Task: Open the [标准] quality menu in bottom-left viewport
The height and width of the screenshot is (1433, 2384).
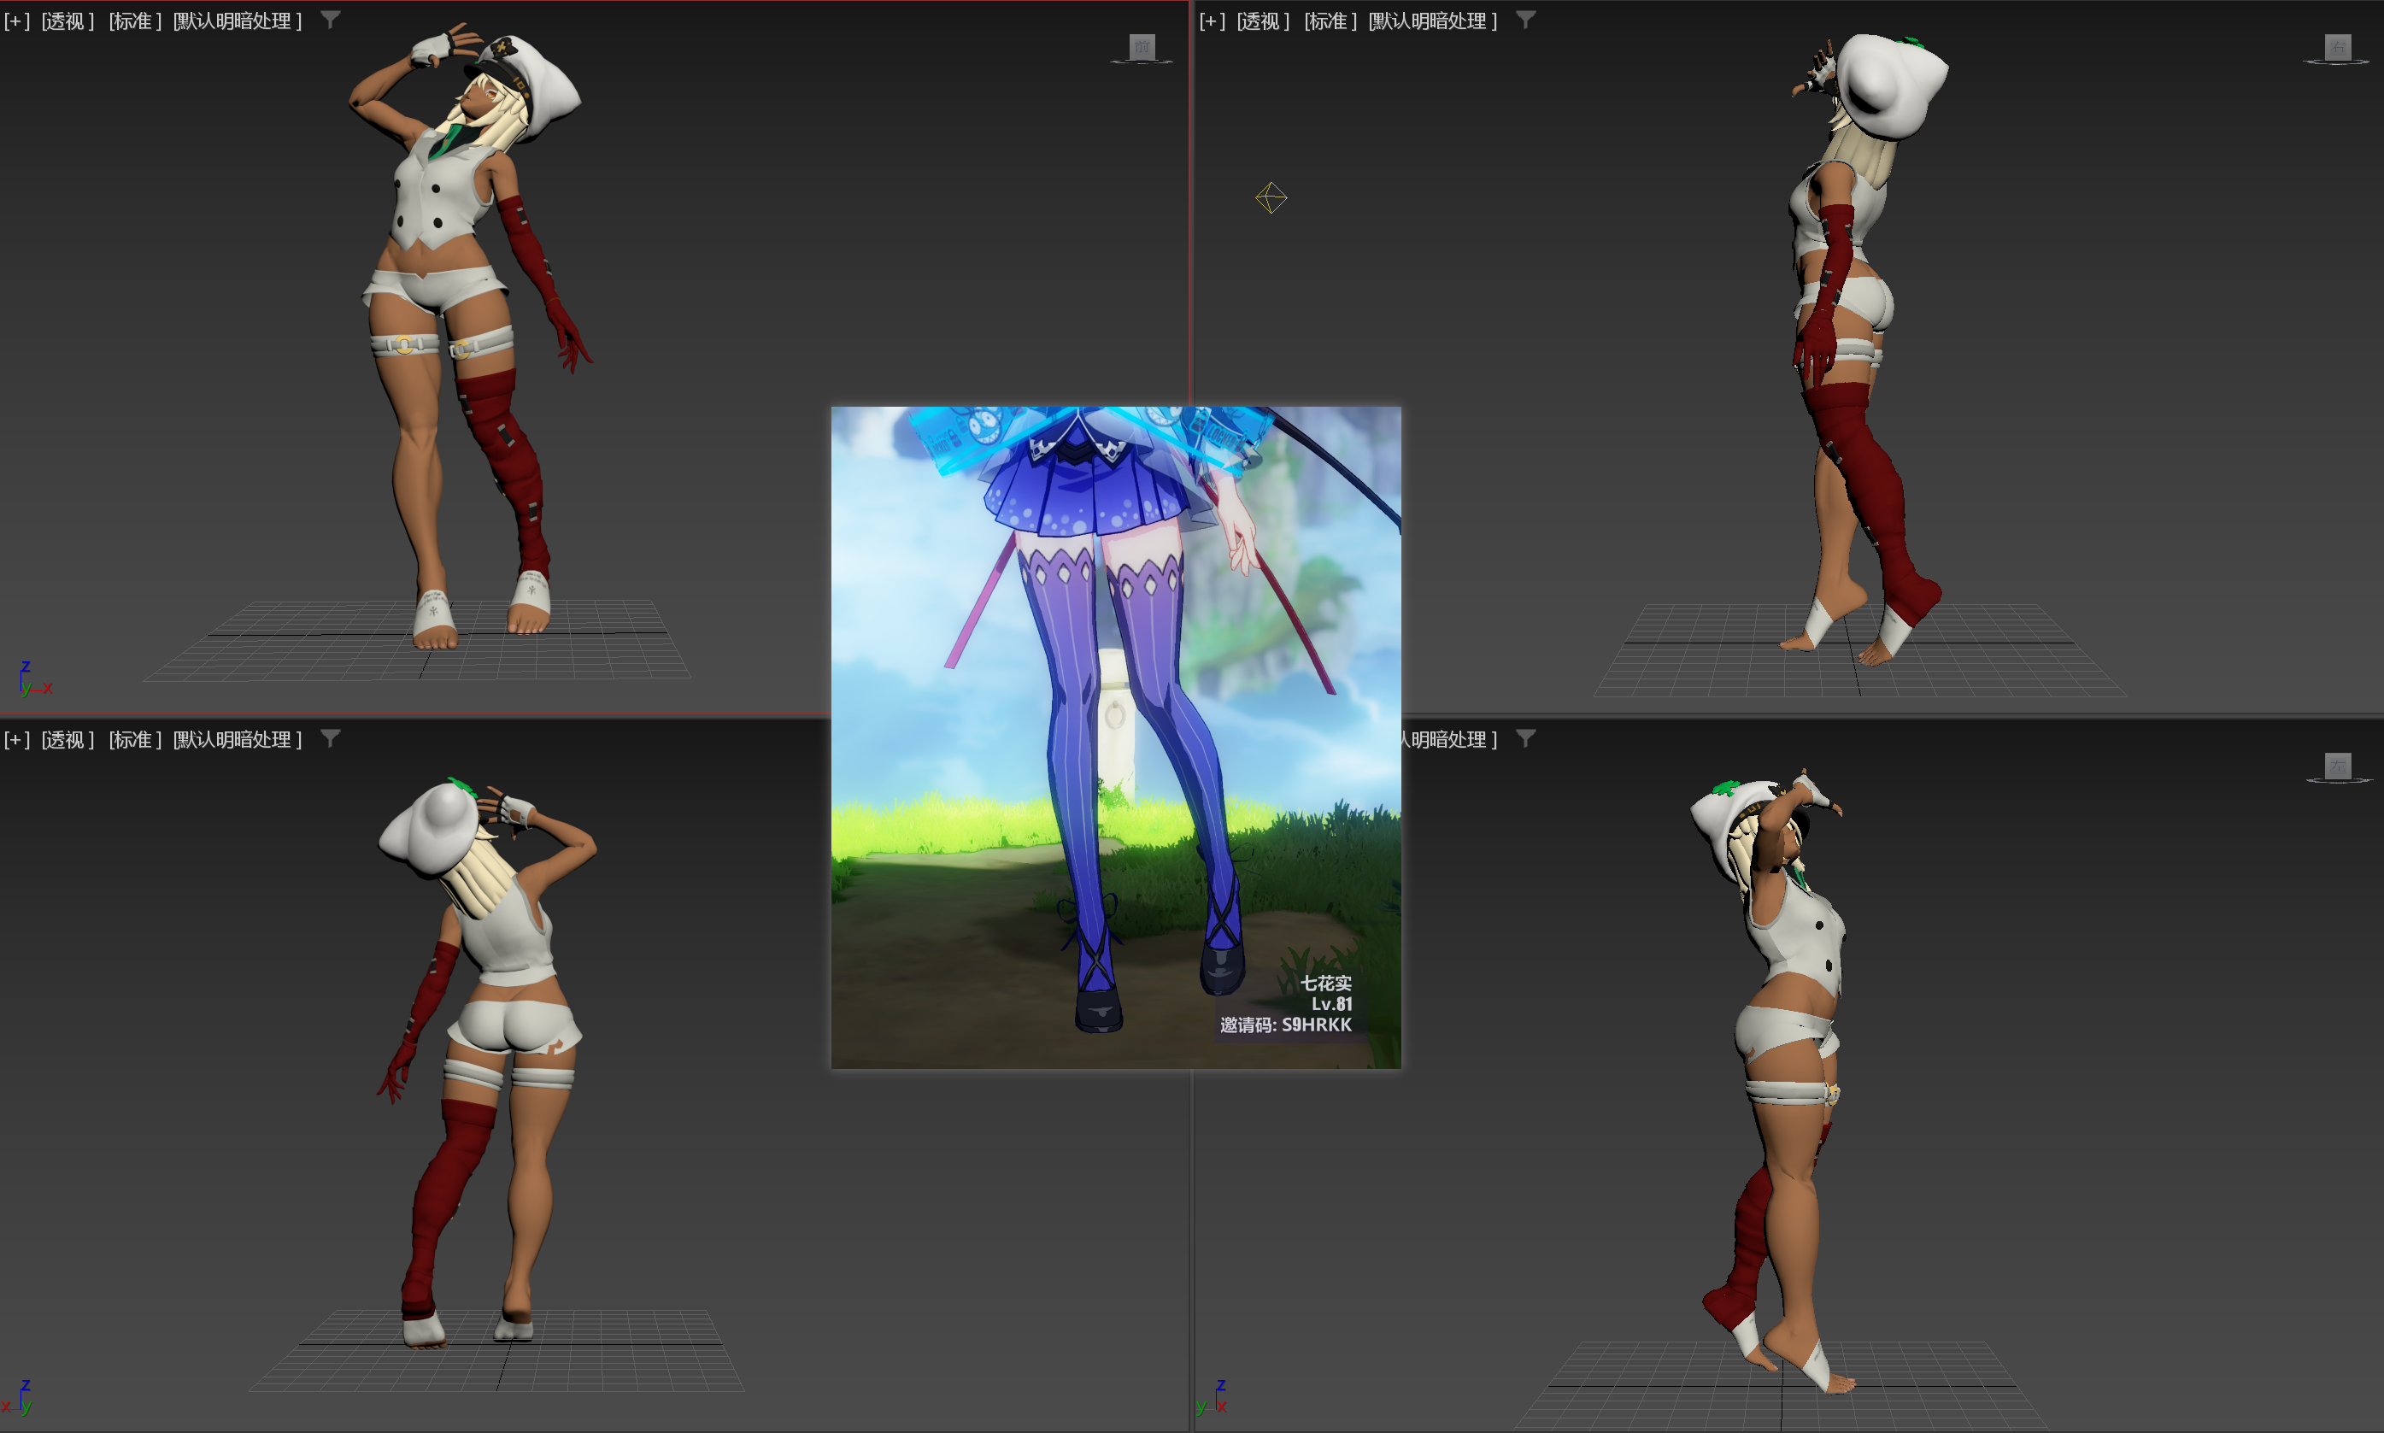Action: [135, 740]
